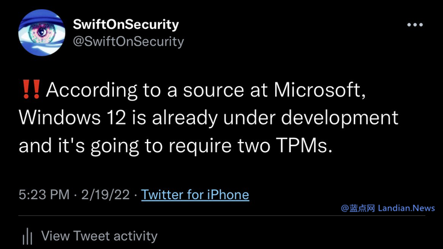
Task: Open the three-dot more options menu
Action: (x=415, y=25)
